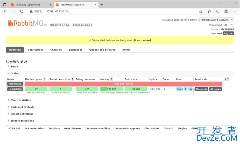Switch to the Queues and Streams tab
The width and height of the screenshot is (240, 144).
click(x=102, y=50)
